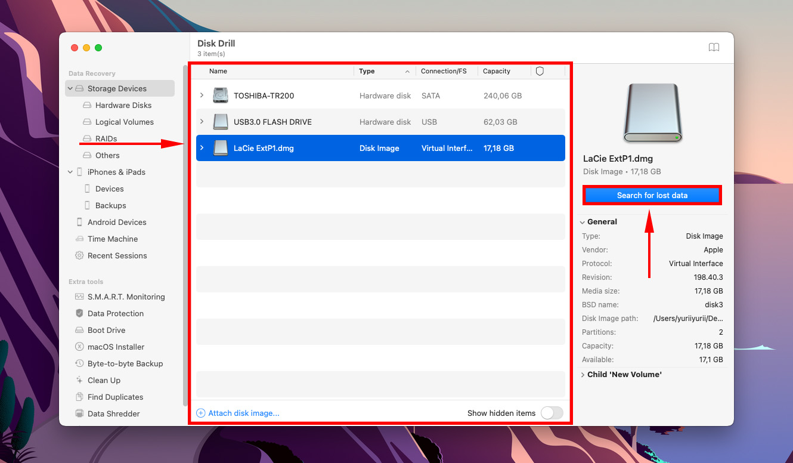
Task: Click the macOS Installer icon
Action: click(79, 347)
